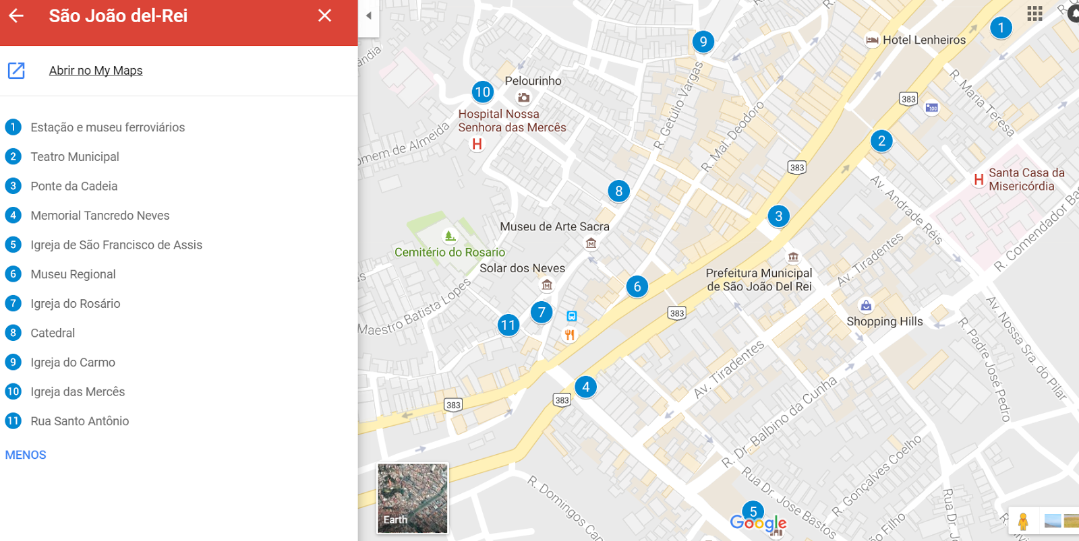Open the Google apps grid

point(1034,13)
